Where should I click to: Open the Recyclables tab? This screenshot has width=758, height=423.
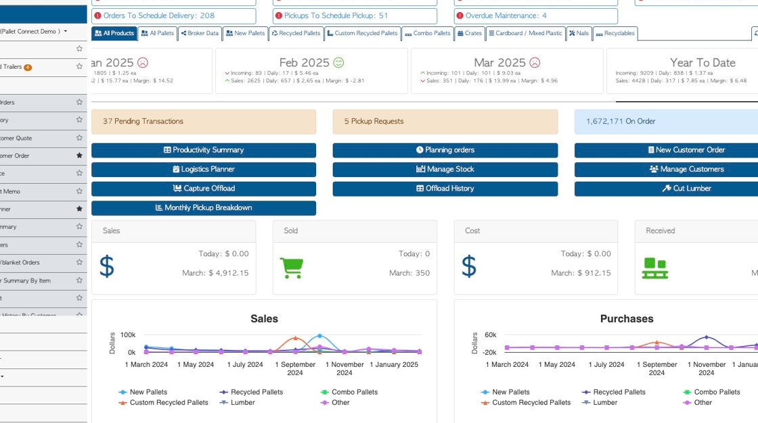615,33
